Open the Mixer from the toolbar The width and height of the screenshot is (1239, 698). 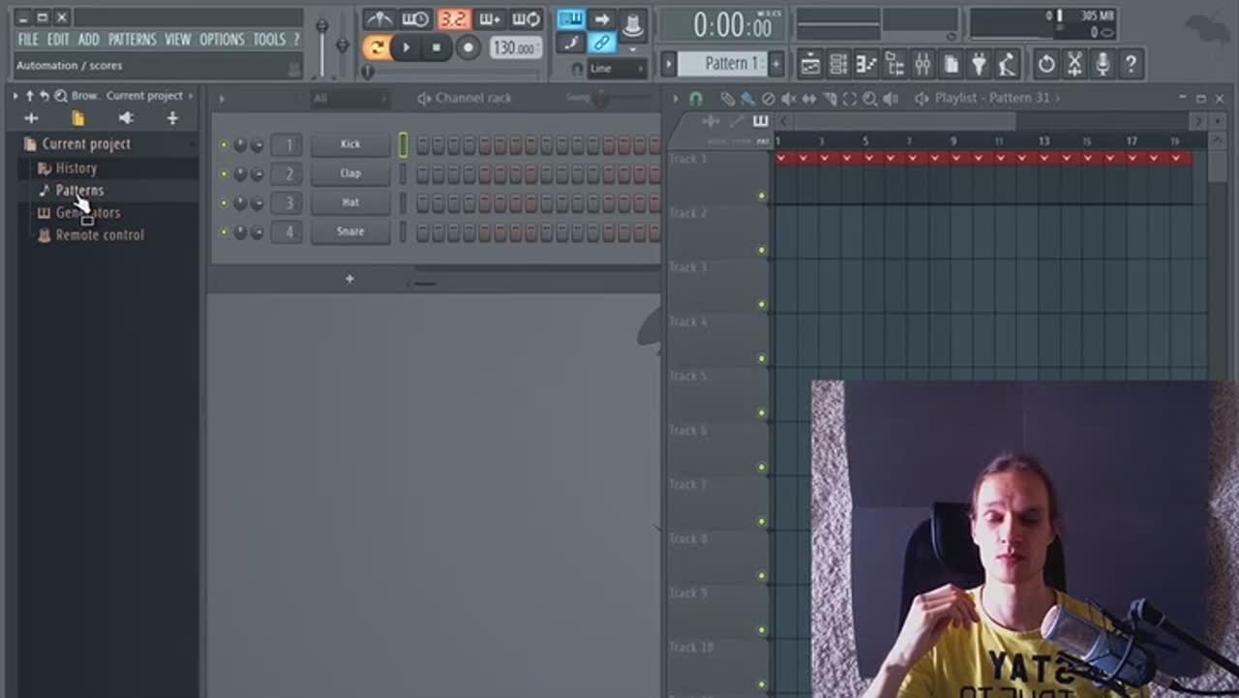point(922,64)
